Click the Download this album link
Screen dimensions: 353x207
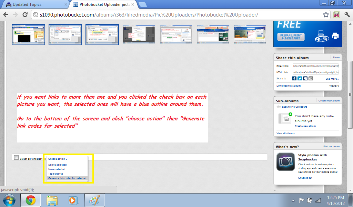tap(289, 86)
